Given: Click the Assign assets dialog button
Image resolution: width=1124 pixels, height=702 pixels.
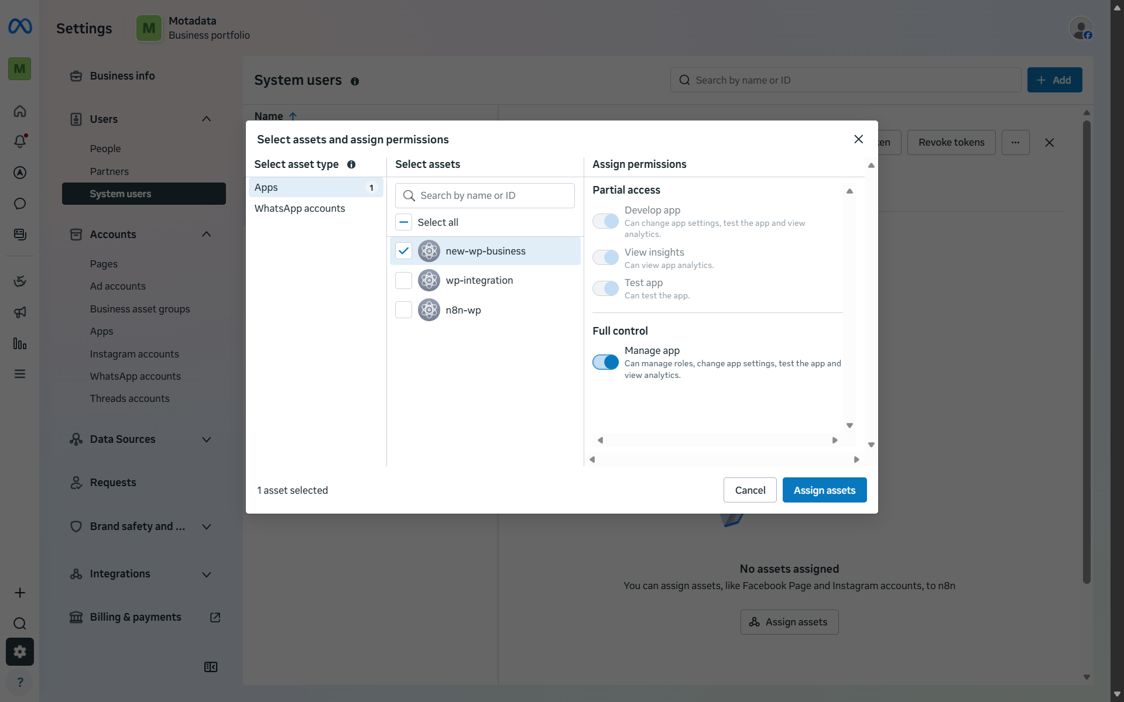Looking at the screenshot, I should click(x=824, y=490).
